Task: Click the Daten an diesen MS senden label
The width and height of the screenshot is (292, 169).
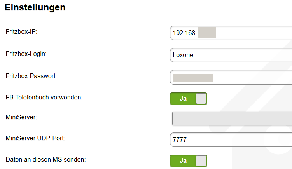Action: click(46, 159)
